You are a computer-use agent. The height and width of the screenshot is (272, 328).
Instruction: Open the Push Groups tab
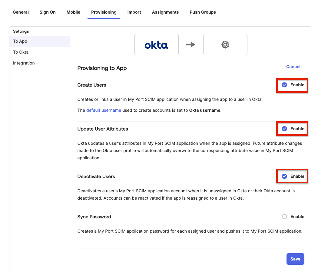click(x=203, y=12)
